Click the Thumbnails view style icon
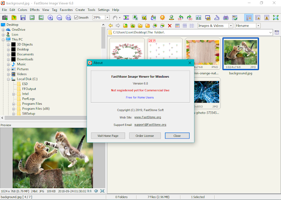 pyautogui.click(x=177, y=25)
